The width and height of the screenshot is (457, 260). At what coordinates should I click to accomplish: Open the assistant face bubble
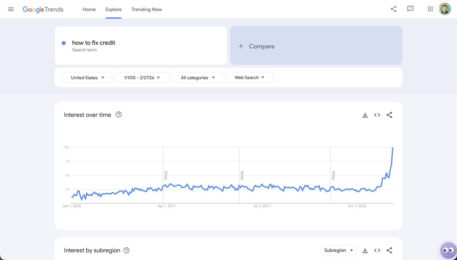pyautogui.click(x=448, y=250)
